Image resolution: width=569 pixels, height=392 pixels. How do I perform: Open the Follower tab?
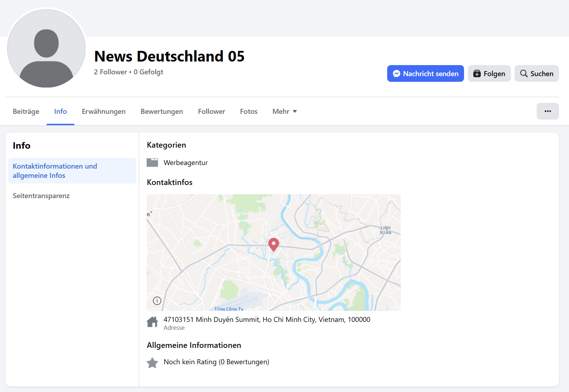point(211,111)
